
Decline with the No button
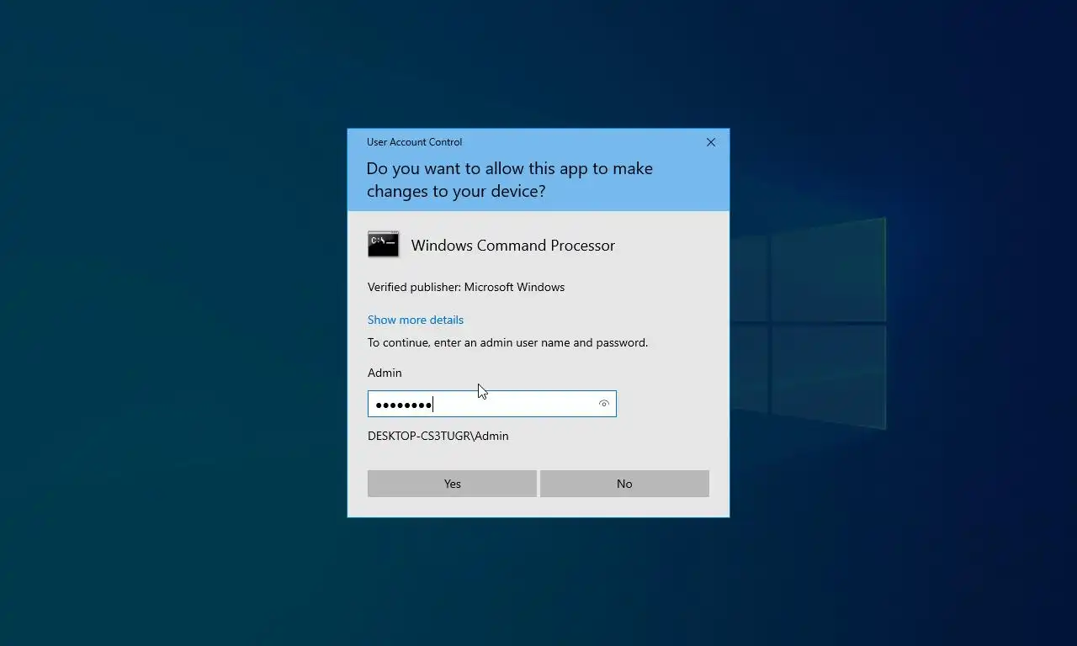point(624,484)
